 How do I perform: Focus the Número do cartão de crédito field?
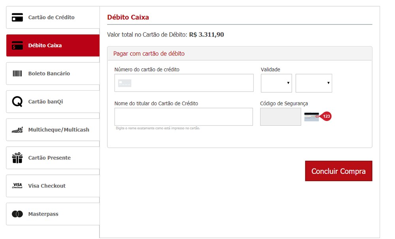(x=184, y=83)
